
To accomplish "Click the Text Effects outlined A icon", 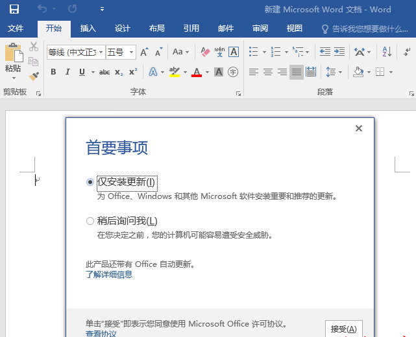I will [153, 72].
